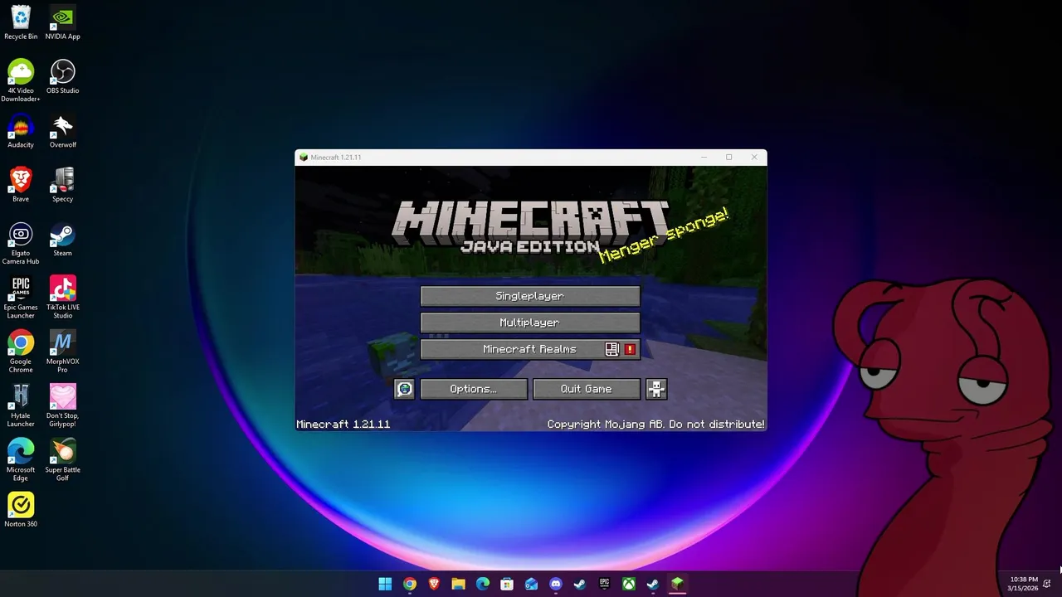Screen dimensions: 1062x597
Task: Open the Windows Start menu
Action: pyautogui.click(x=385, y=585)
